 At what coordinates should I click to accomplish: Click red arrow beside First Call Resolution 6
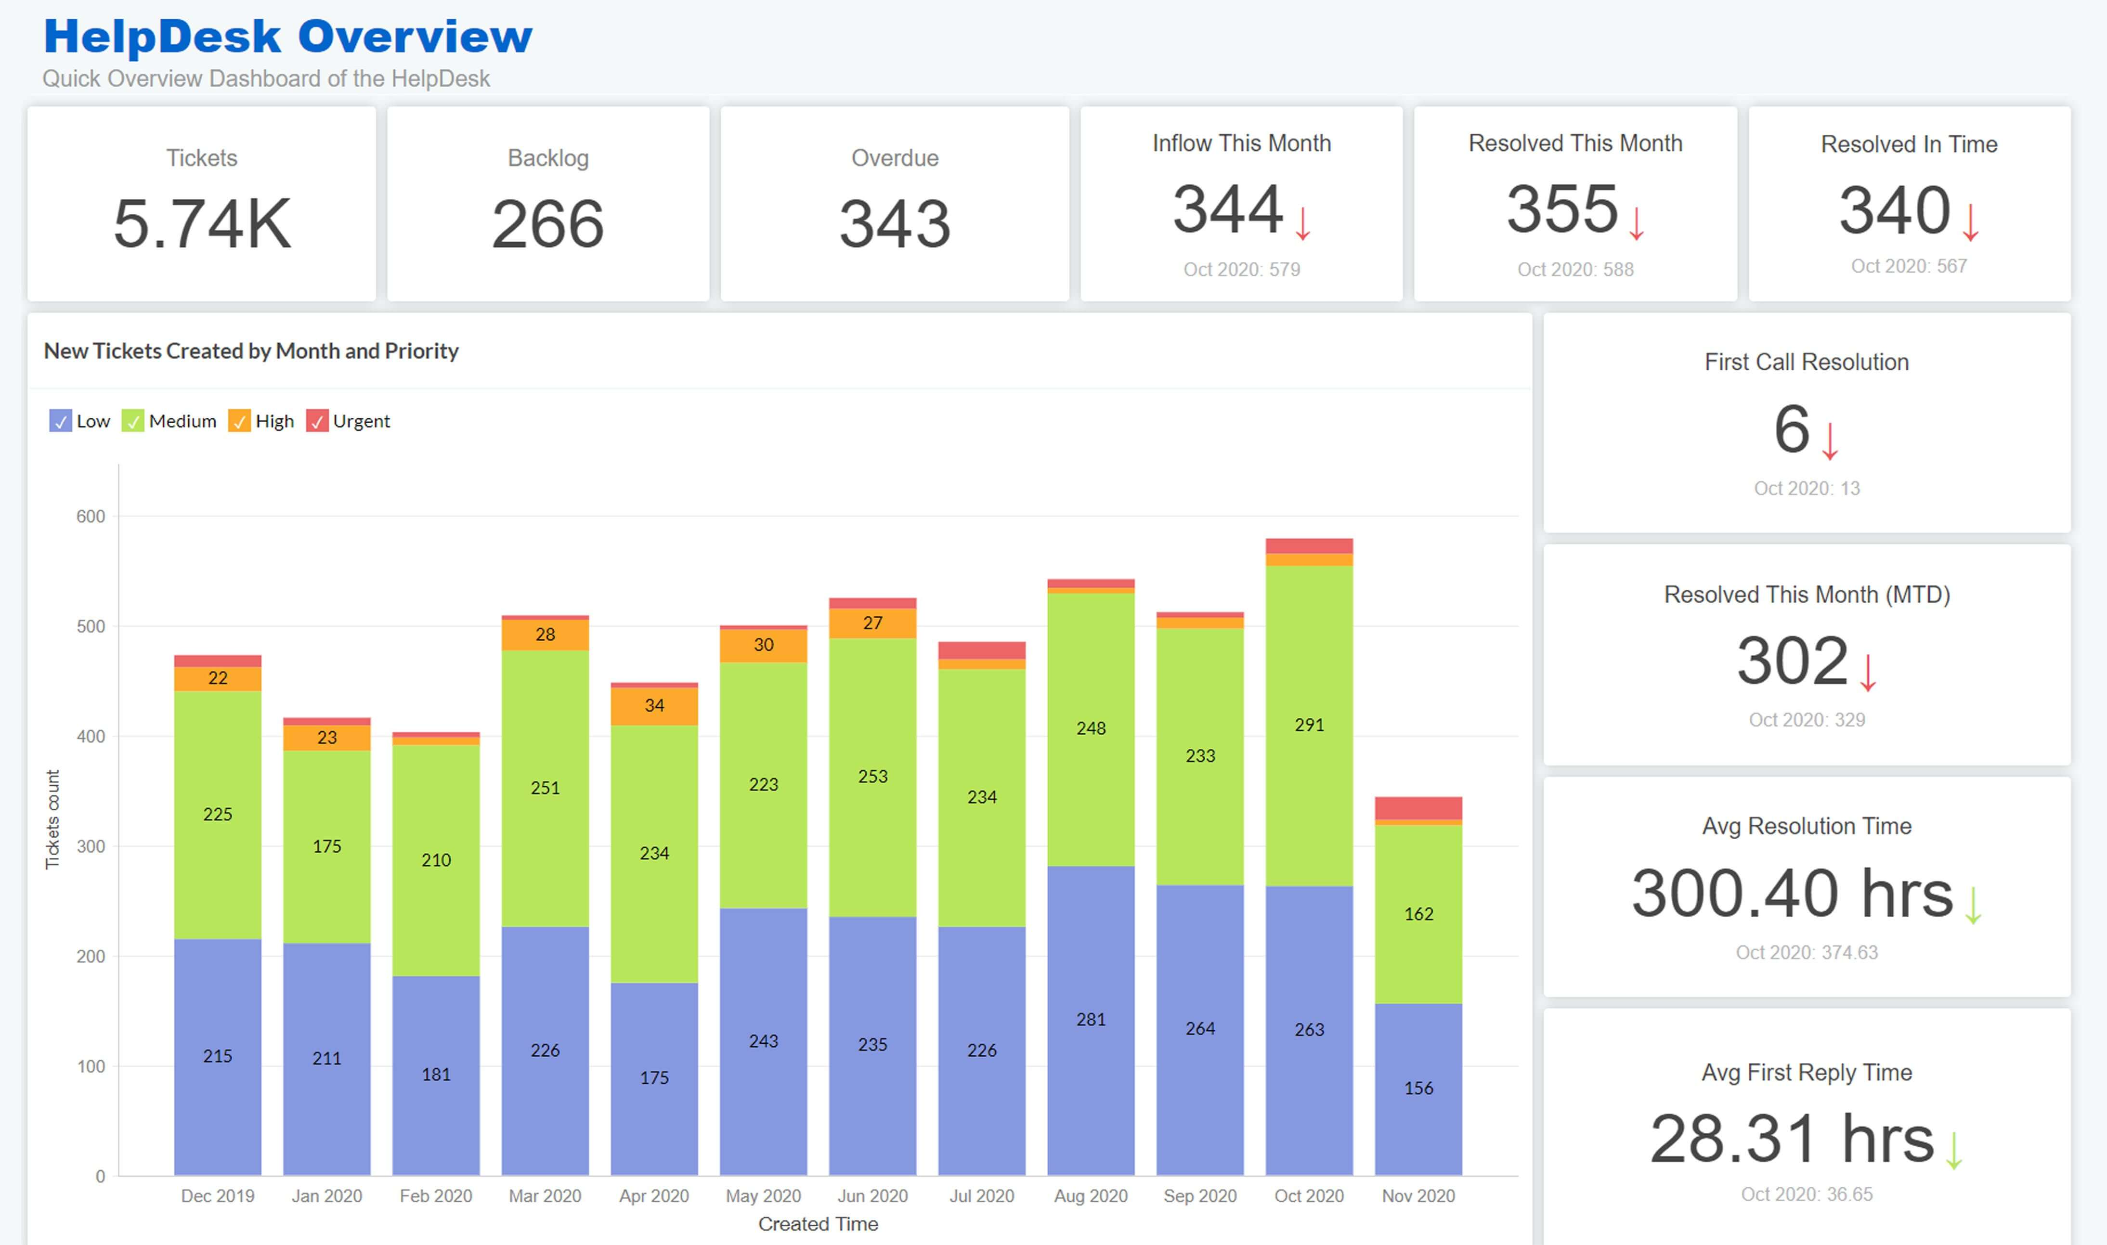pos(1830,442)
